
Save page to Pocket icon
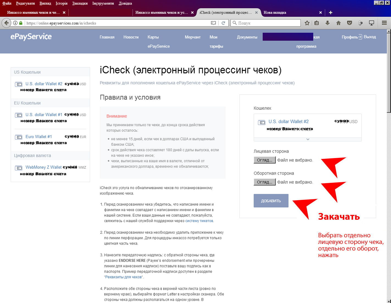[350, 23]
